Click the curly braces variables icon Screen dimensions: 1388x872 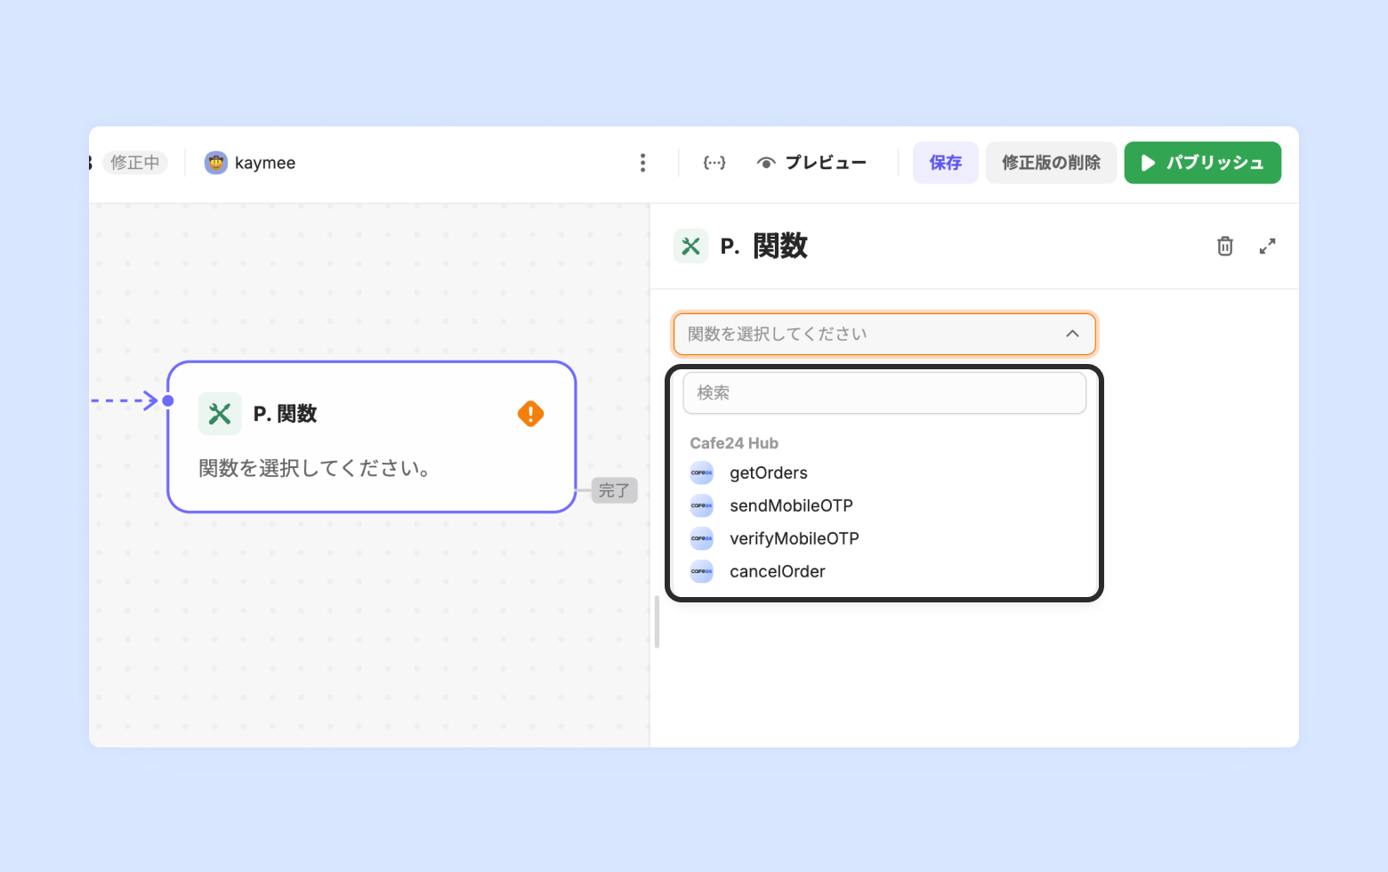[x=714, y=163]
